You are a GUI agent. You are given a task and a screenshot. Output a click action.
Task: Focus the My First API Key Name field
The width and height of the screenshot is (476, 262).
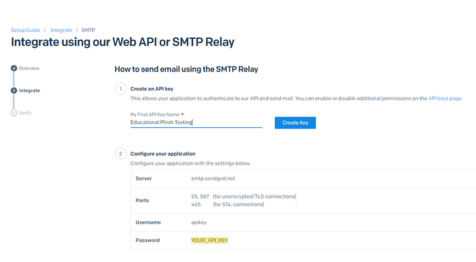point(196,122)
